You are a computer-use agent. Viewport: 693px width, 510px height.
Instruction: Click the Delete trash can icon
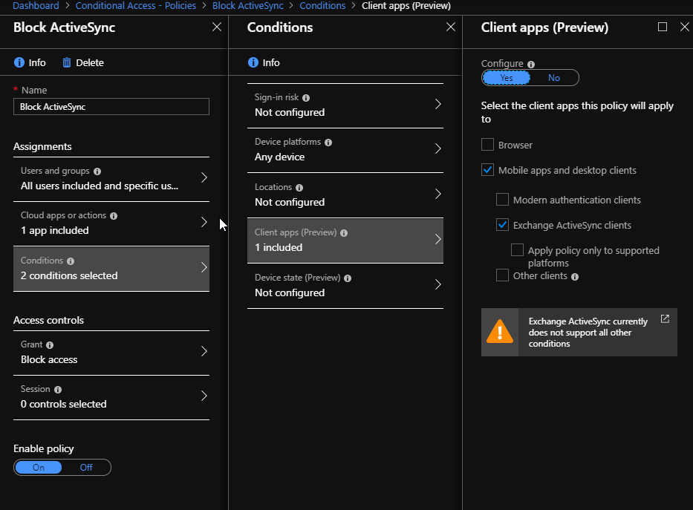pyautogui.click(x=66, y=62)
